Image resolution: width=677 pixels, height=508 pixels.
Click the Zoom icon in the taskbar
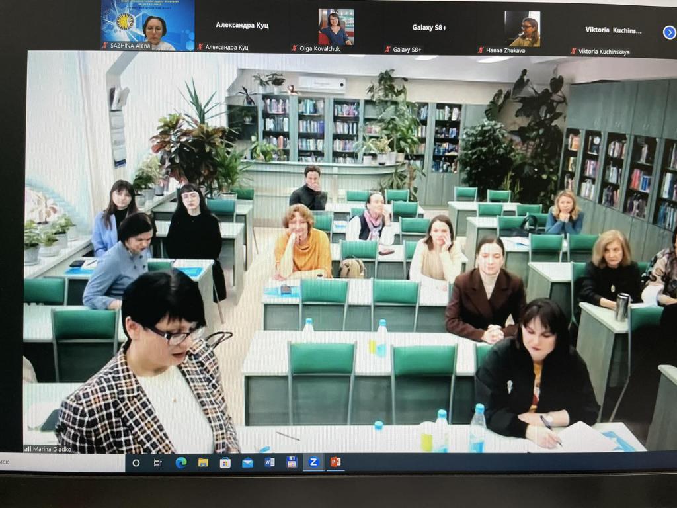pos(313,462)
